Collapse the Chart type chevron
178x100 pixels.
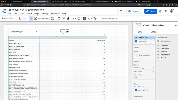[176, 25]
